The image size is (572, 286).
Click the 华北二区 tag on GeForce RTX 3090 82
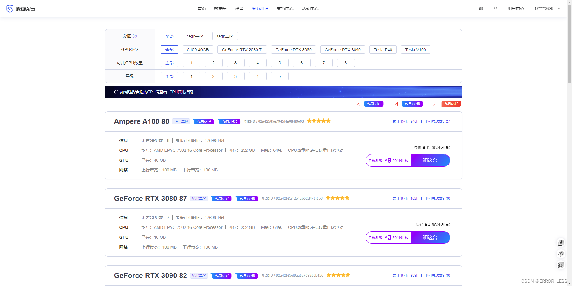click(199, 276)
